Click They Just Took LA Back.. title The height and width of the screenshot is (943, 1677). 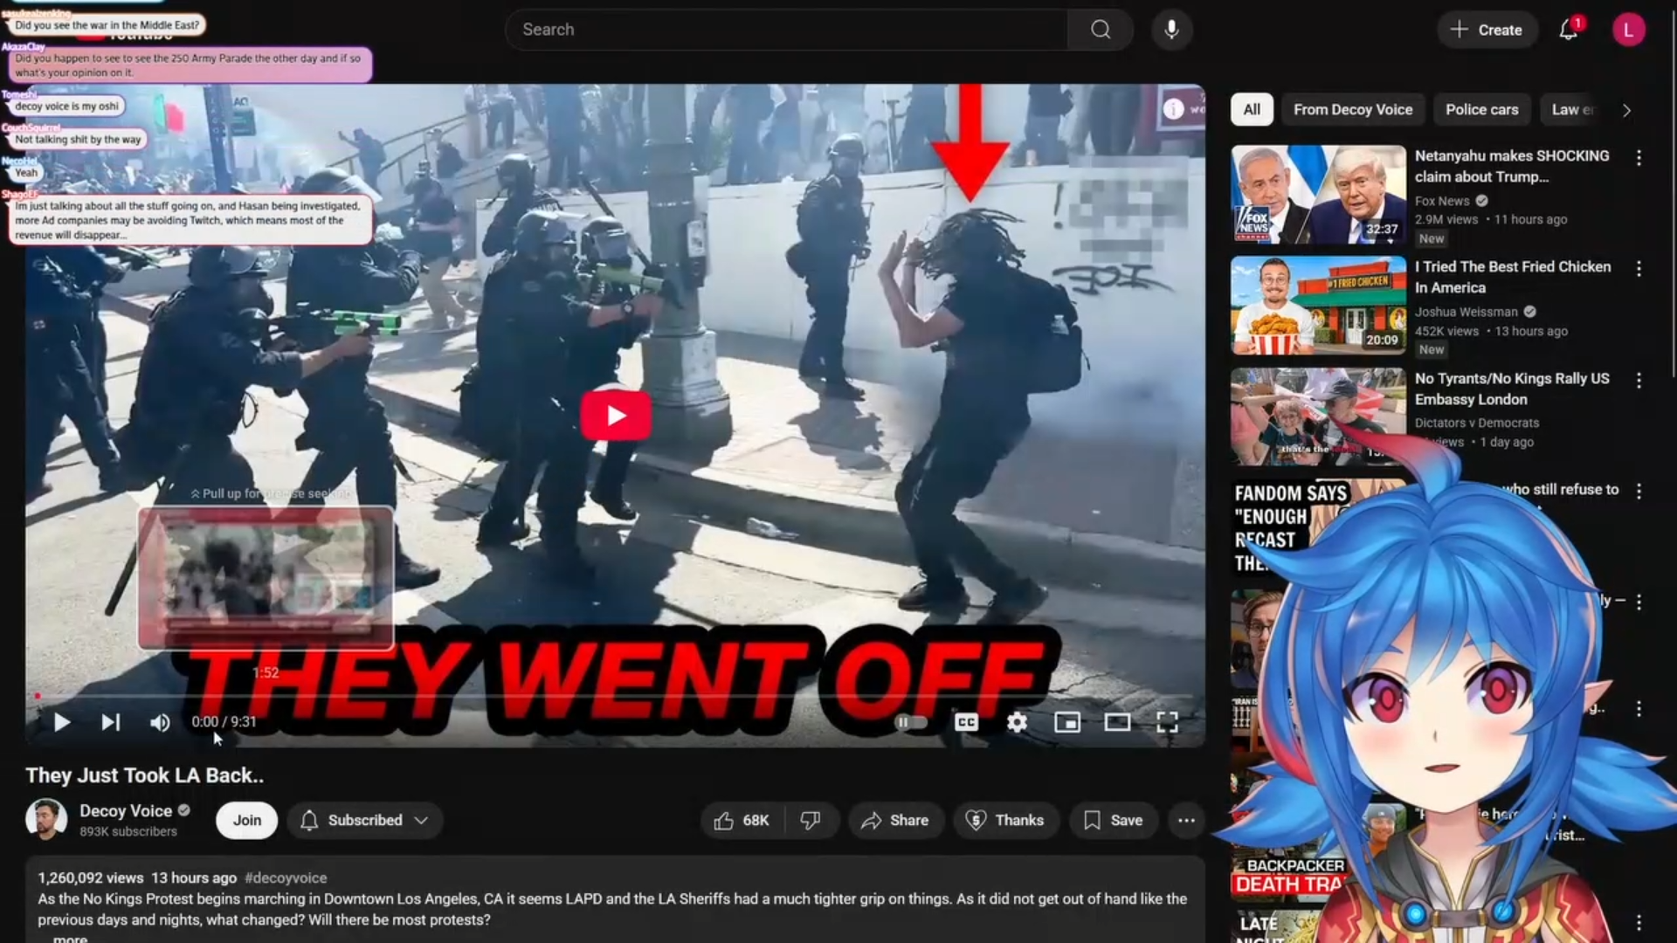[x=144, y=775]
